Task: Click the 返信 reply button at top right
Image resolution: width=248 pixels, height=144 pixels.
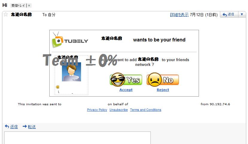Action: pos(229,15)
